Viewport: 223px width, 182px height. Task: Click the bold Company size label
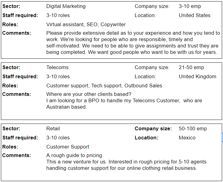[x=153, y=128]
